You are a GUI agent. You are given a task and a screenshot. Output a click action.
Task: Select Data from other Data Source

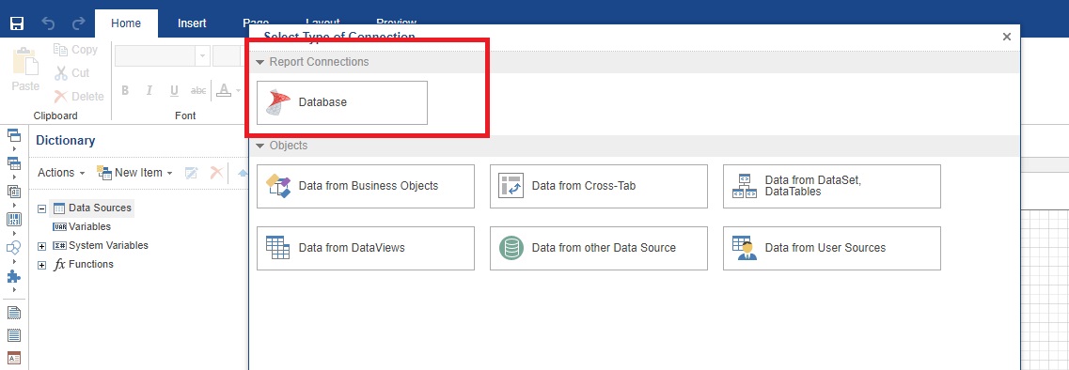(599, 248)
